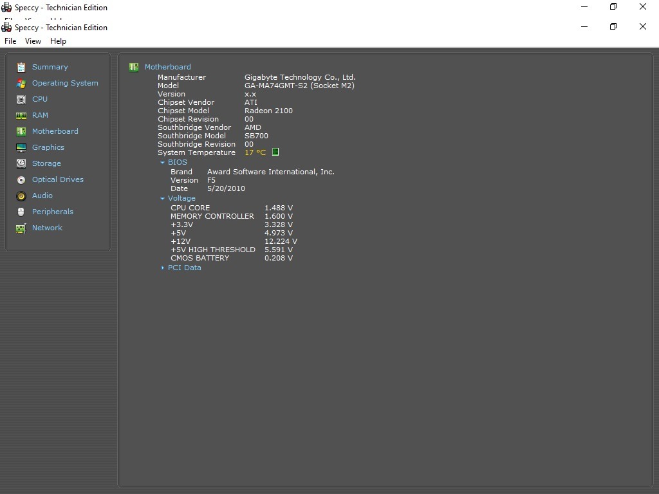
Task: Click the green system temperature indicator
Action: [x=275, y=152]
